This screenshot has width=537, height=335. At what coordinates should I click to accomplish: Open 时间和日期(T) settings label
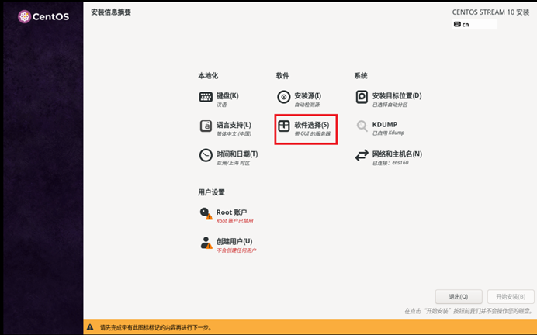coord(237,154)
